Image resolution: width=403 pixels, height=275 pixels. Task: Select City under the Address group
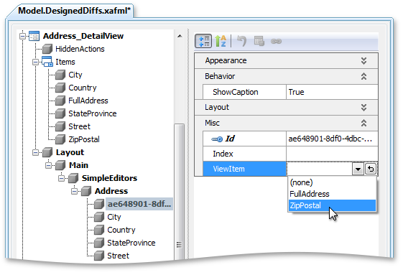[x=114, y=217]
